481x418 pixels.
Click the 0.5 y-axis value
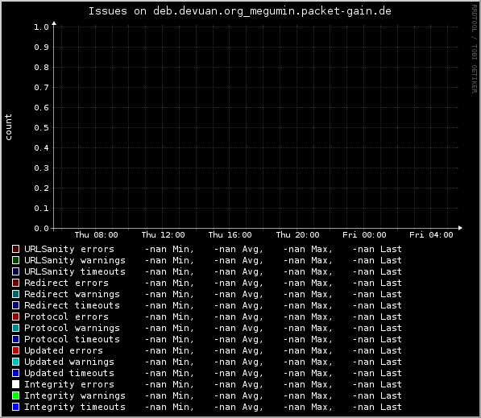coord(41,128)
